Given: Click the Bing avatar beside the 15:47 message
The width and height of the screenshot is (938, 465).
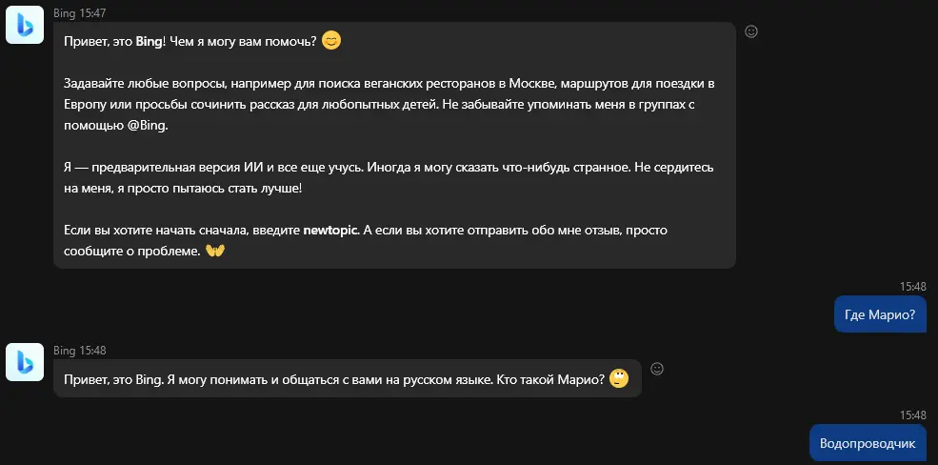Looking at the screenshot, I should [25, 25].
